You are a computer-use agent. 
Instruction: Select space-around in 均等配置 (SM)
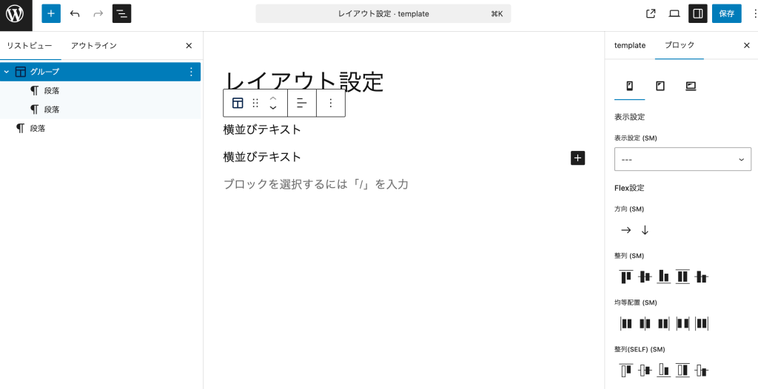click(x=702, y=323)
